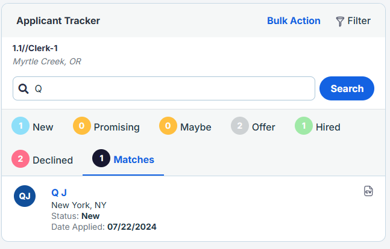Viewport: 390px width, 249px height.
Task: Click the red Declined count badge
Action: [x=20, y=159]
